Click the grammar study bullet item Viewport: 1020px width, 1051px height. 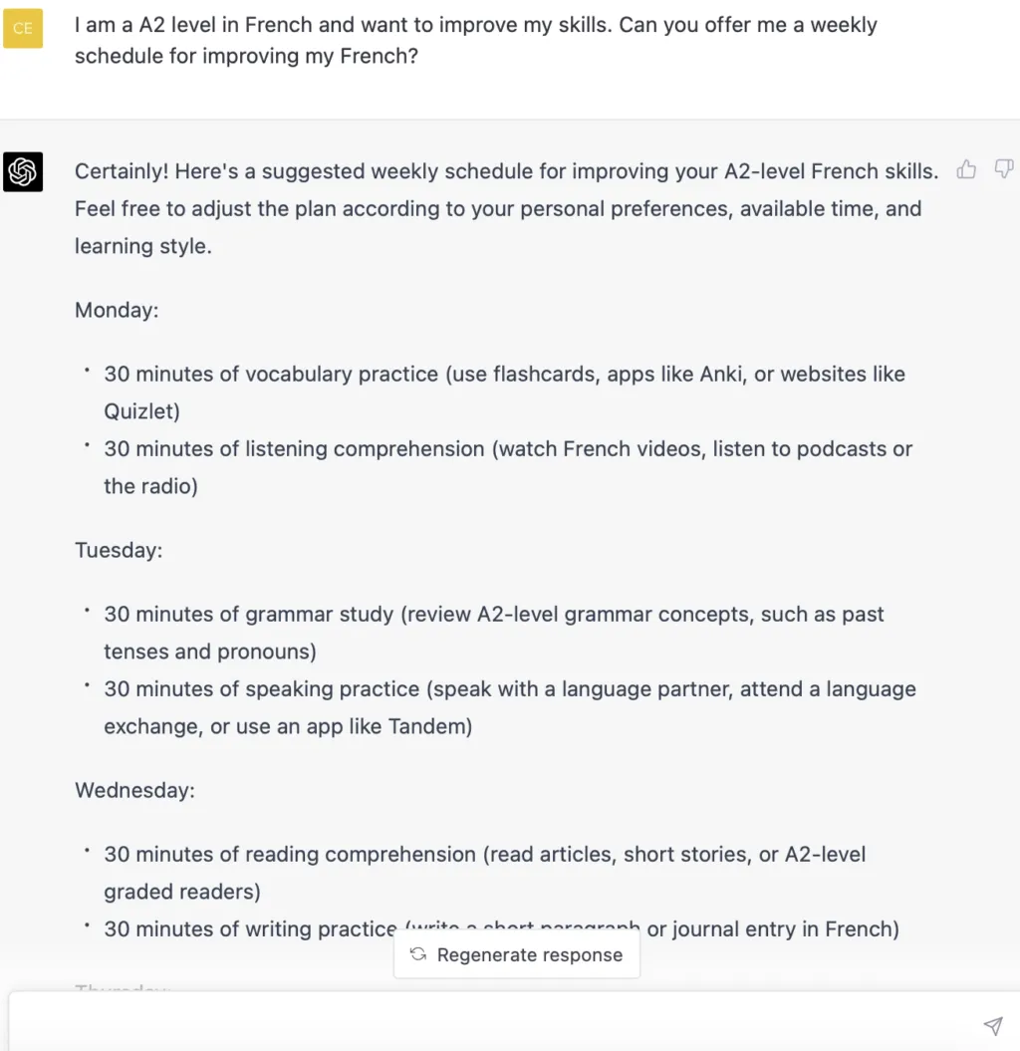pyautogui.click(x=494, y=632)
